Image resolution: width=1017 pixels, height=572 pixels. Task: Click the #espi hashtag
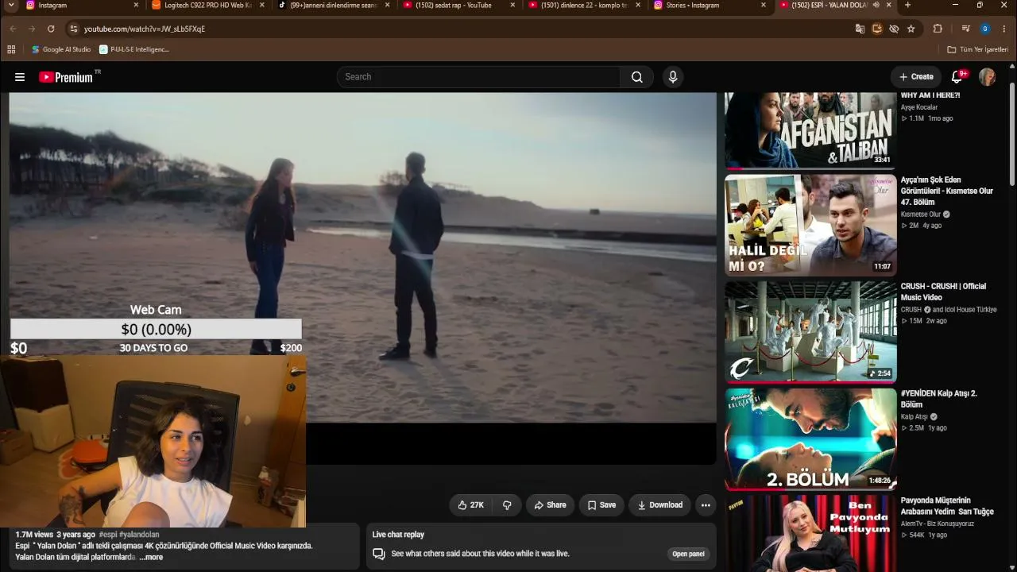(108, 535)
